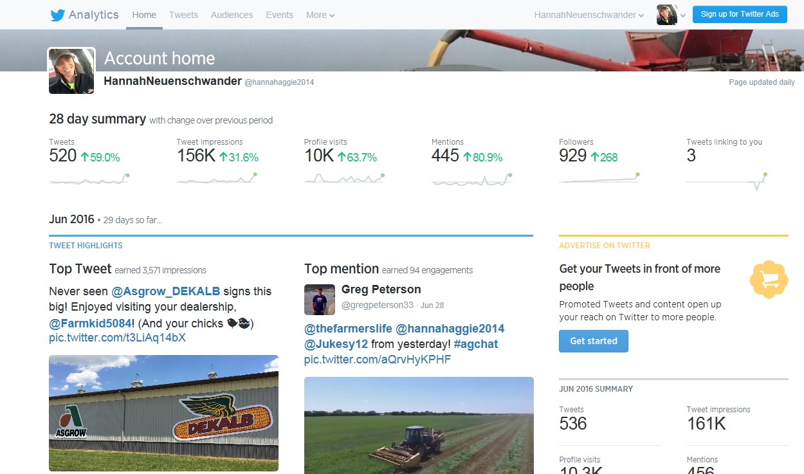Screen dimensions: 804x474
Task: Expand the More dropdown menu
Action: [320, 15]
